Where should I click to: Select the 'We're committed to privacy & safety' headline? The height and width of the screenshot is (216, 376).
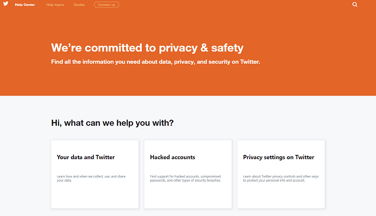(x=147, y=48)
